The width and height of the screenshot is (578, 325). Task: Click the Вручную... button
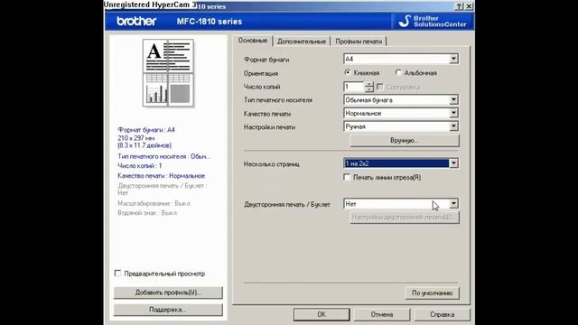405,141
